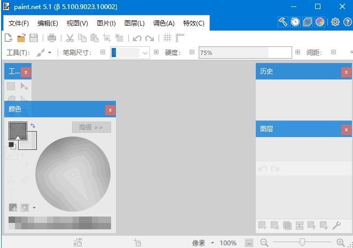353x248 pixels.
Task: Click the color wheel center marker
Action: coord(73,174)
